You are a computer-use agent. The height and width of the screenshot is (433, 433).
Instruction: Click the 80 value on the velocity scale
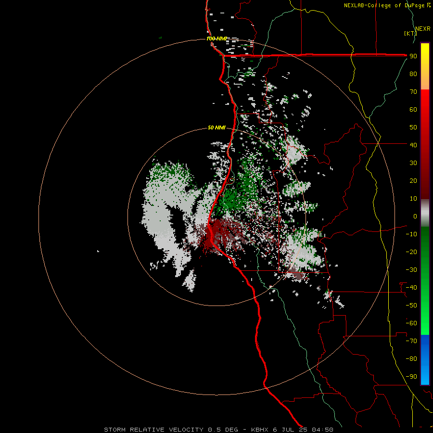coord(413,74)
